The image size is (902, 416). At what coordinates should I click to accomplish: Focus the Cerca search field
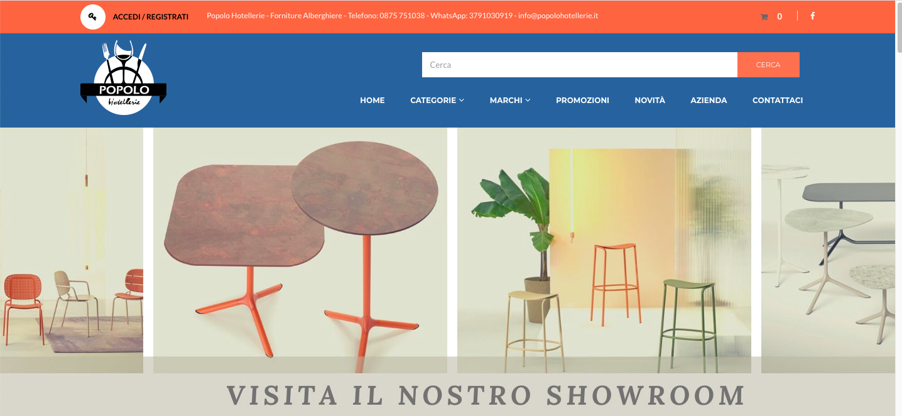[580, 65]
